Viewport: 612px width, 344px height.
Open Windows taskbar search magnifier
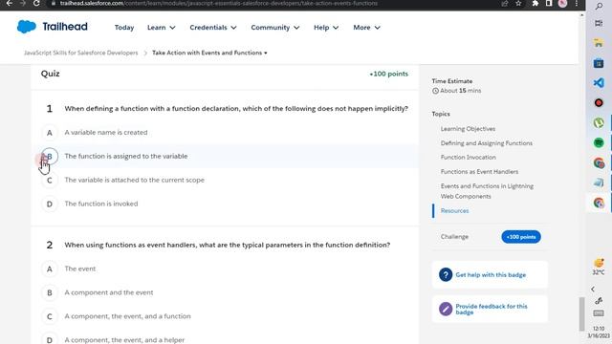(599, 6)
